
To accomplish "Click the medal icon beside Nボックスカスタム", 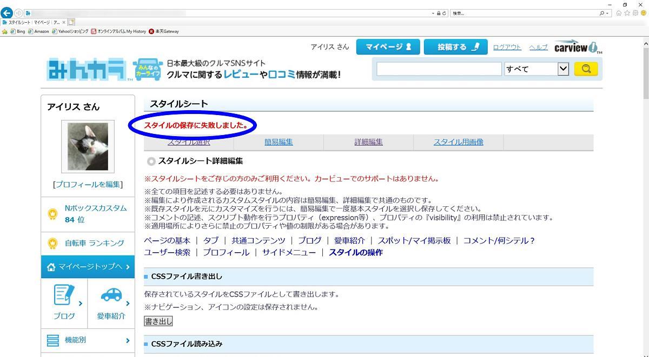I will (52, 214).
